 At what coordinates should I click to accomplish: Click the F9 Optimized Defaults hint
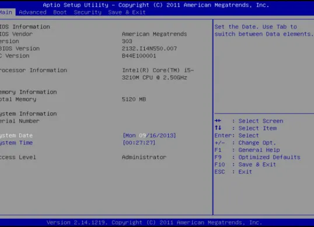coord(257,157)
